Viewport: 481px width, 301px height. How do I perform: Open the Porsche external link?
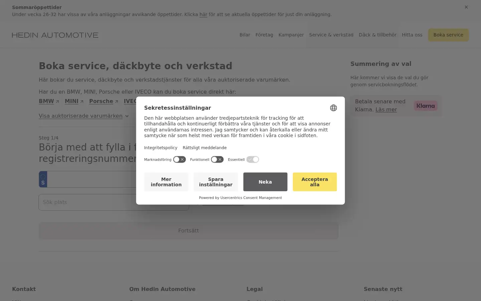[x=104, y=101]
